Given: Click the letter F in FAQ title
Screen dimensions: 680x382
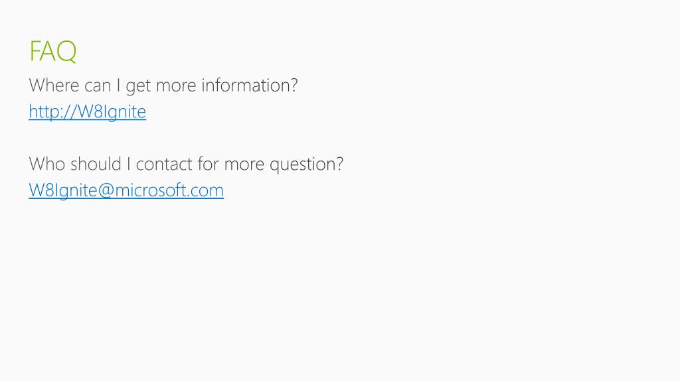Looking at the screenshot, I should point(35,52).
